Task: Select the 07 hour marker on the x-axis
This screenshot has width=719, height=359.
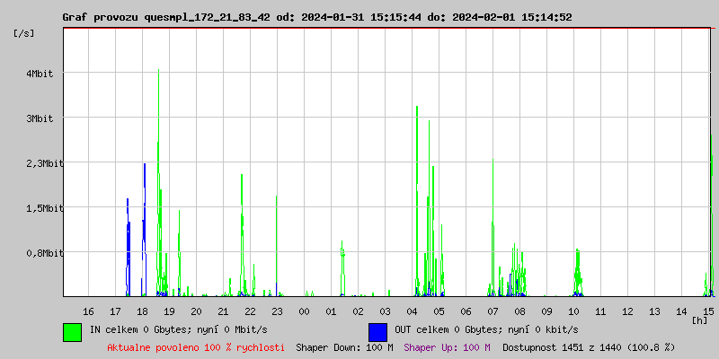Action: (493, 311)
